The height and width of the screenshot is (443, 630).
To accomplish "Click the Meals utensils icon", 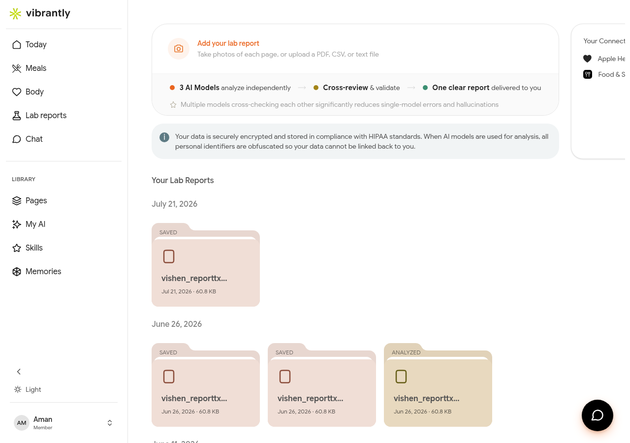I will tap(17, 68).
